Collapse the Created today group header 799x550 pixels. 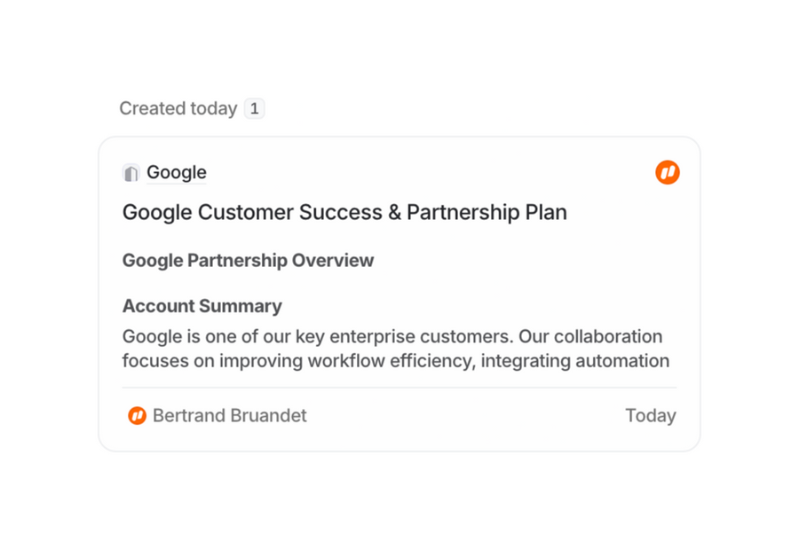(x=178, y=108)
